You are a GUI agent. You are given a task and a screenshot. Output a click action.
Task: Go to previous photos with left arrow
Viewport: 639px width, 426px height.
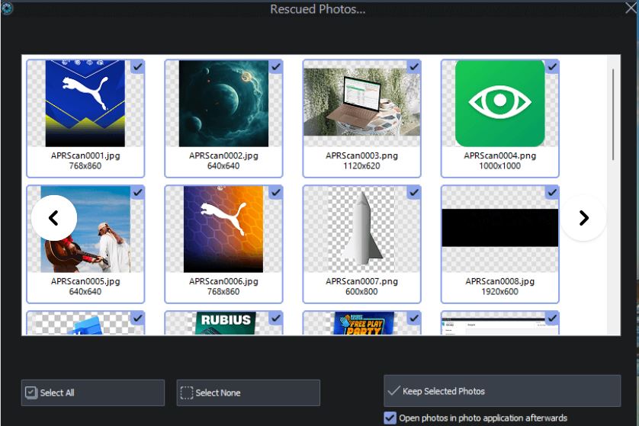tap(54, 218)
